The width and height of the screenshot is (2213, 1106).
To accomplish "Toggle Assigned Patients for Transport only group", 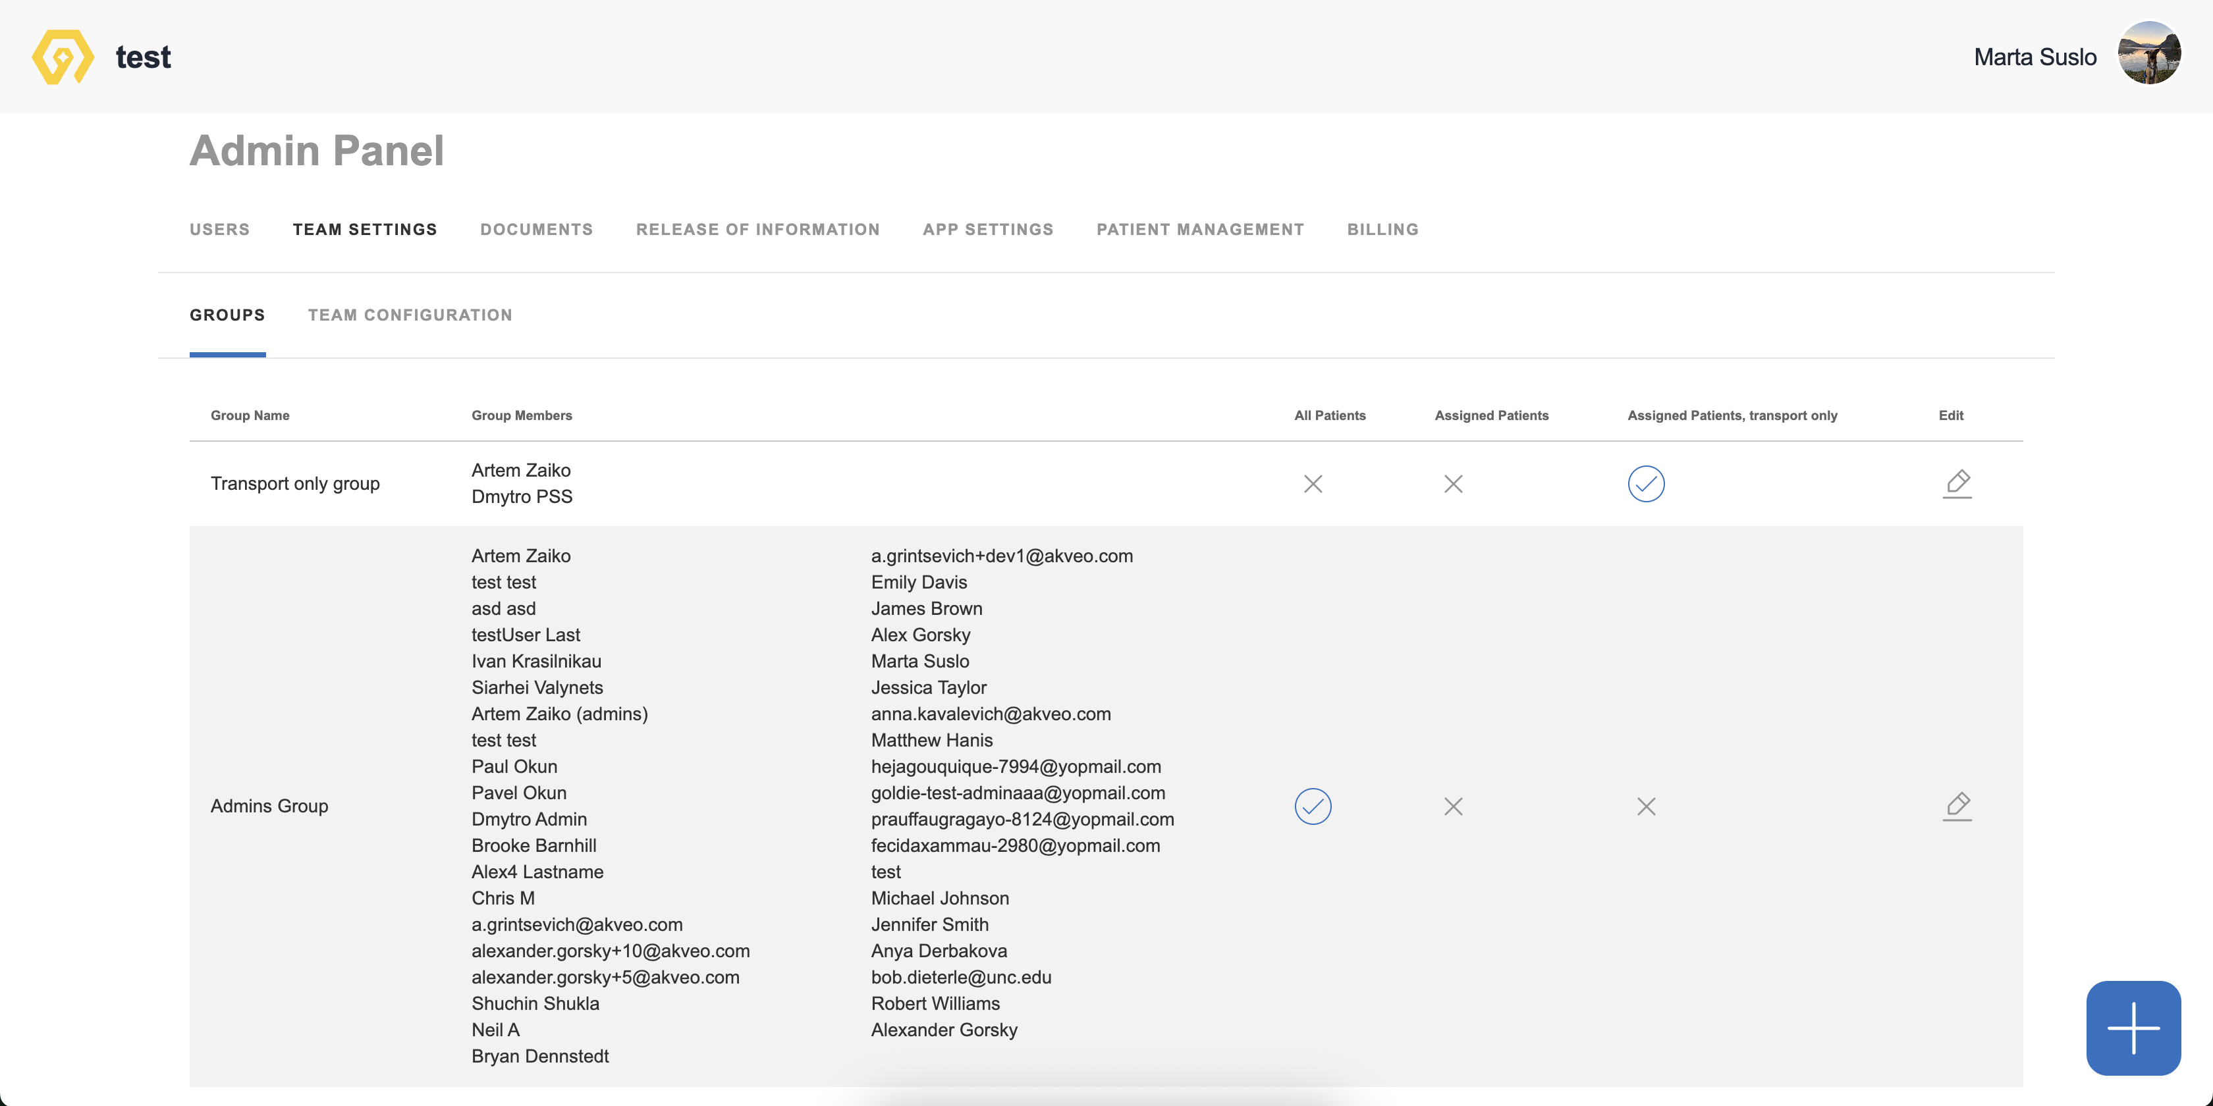I will [1453, 483].
